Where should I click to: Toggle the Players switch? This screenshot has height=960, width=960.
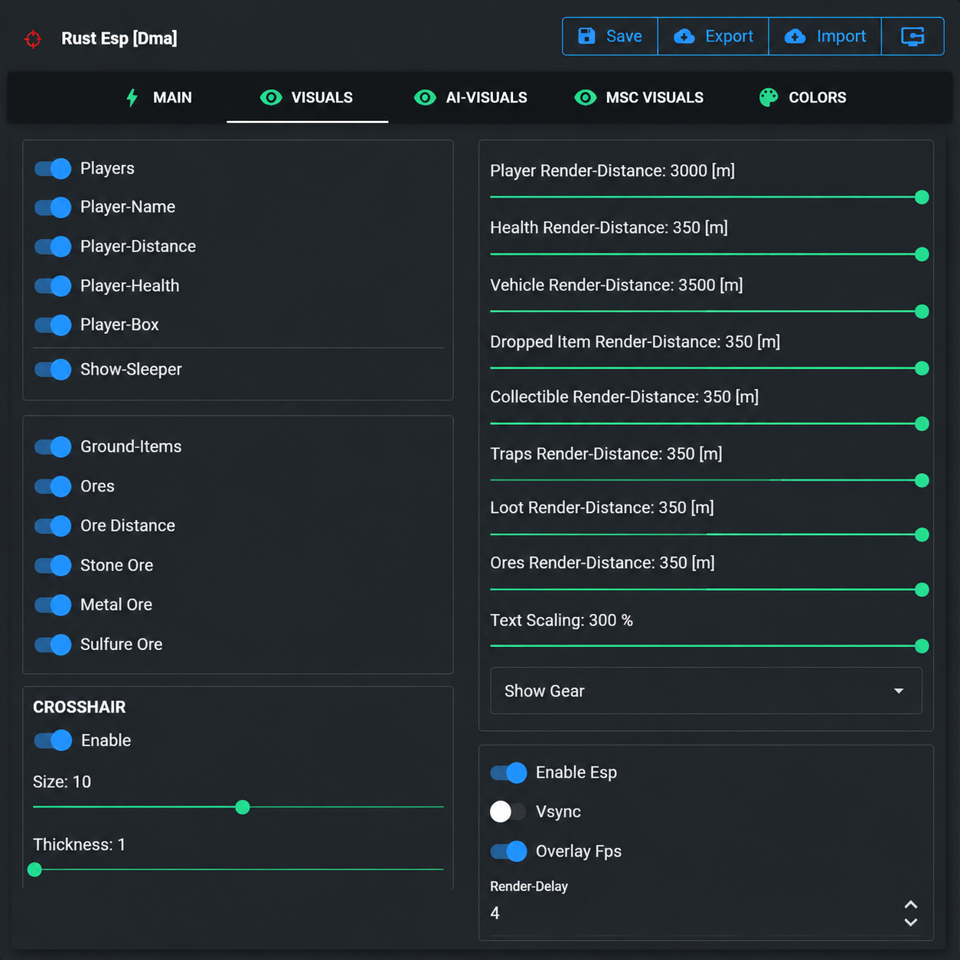pyautogui.click(x=53, y=168)
